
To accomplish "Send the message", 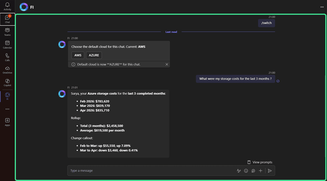I will [270, 171].
